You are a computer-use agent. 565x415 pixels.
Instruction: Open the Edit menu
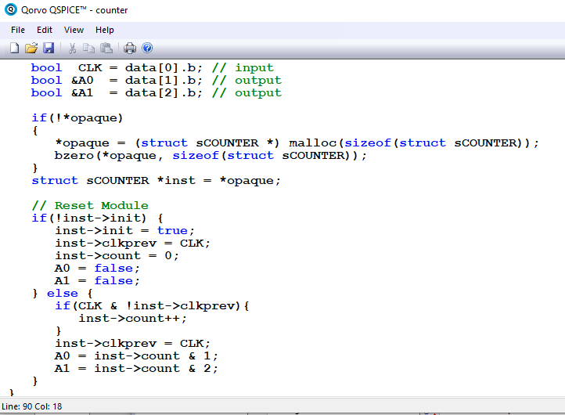(45, 30)
